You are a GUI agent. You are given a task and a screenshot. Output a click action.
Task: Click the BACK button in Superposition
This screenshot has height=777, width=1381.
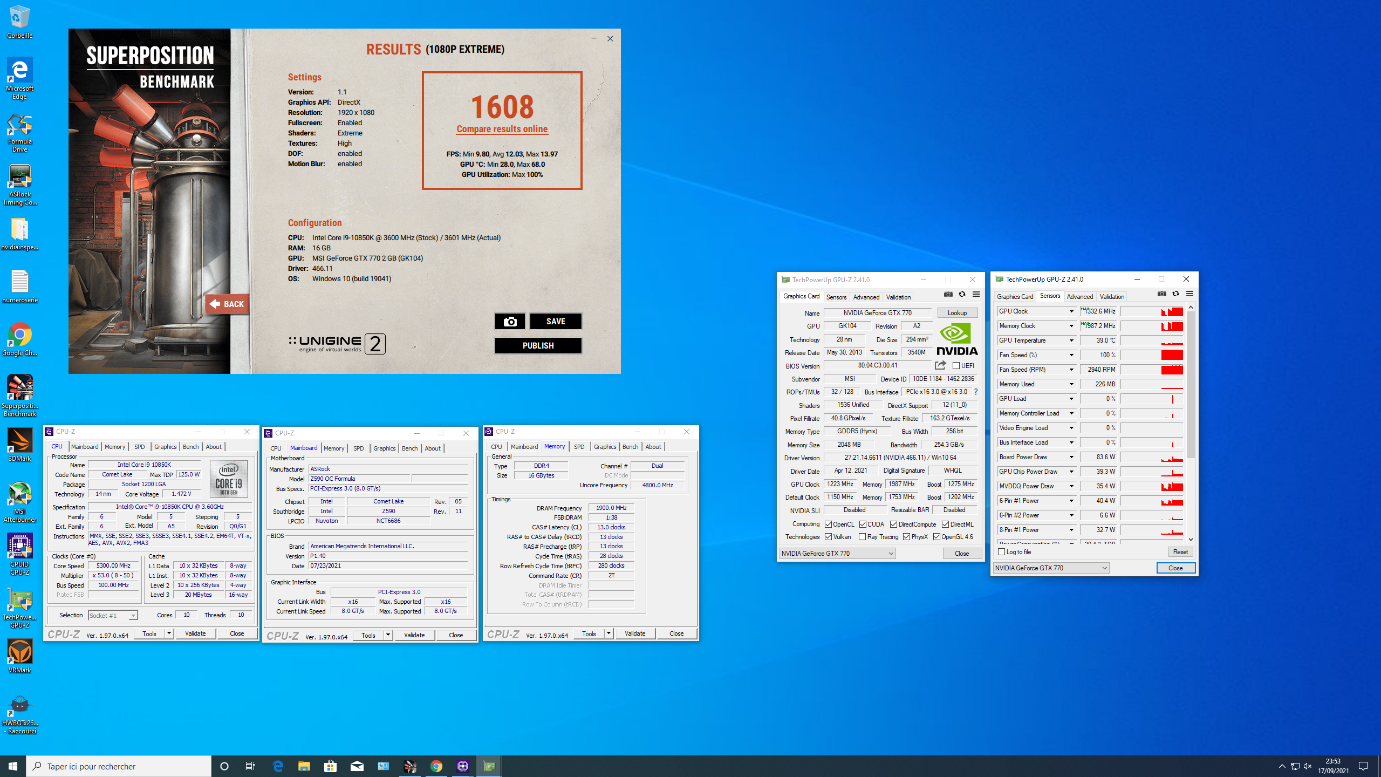227,304
